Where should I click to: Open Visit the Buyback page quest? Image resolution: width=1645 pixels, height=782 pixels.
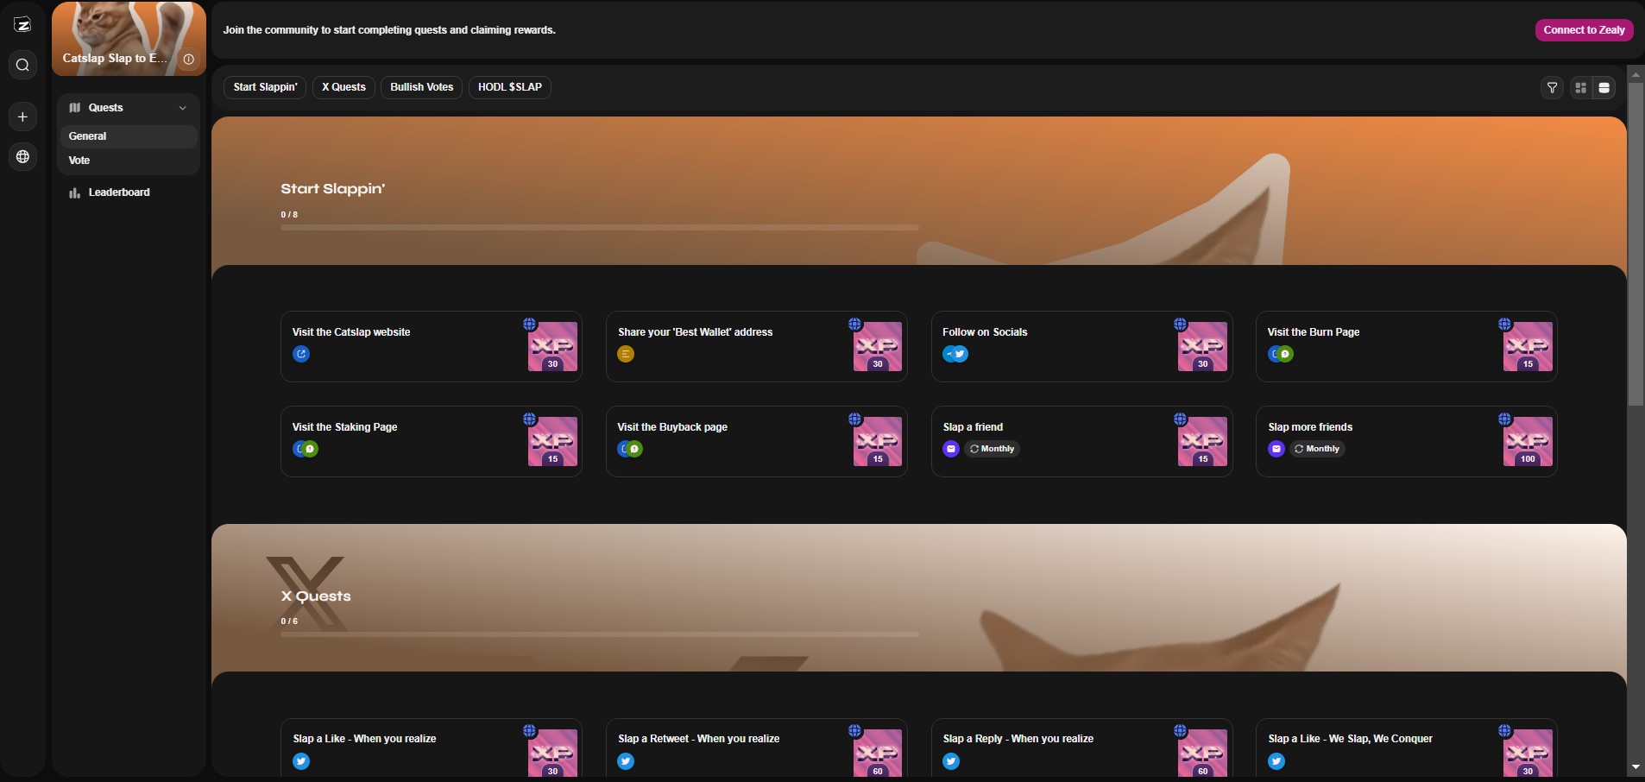tap(756, 441)
